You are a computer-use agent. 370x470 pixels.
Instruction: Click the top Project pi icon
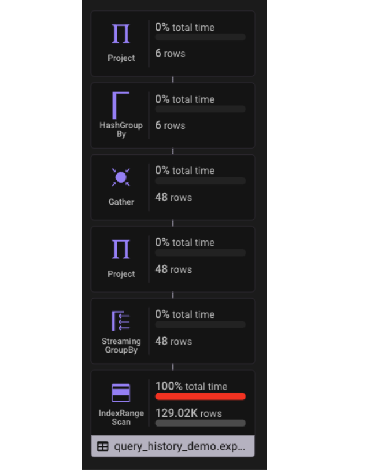tap(121, 34)
